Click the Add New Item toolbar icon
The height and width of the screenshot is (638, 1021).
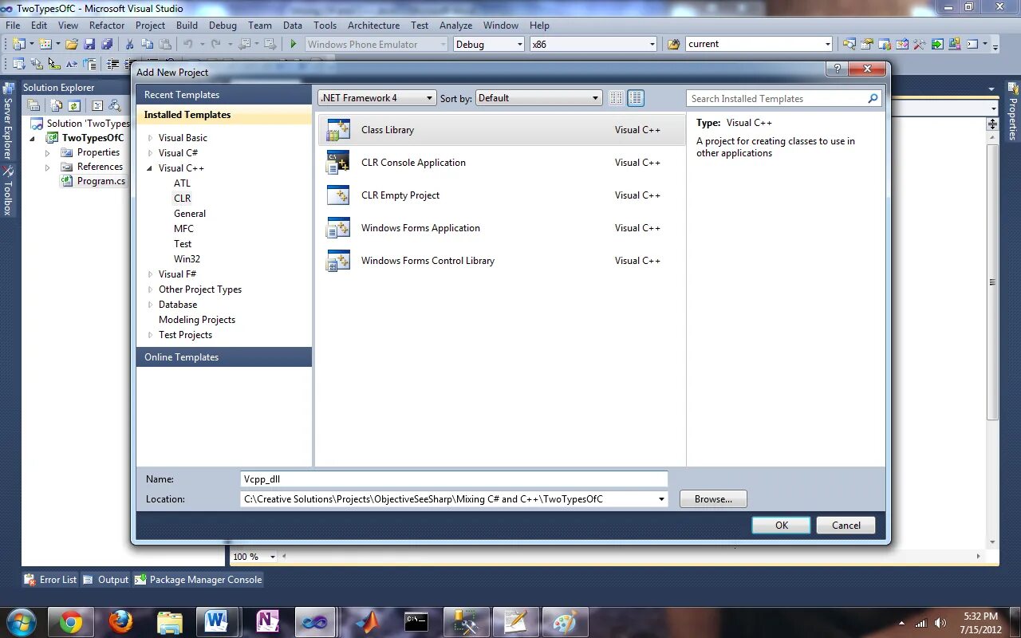pyautogui.click(x=45, y=44)
